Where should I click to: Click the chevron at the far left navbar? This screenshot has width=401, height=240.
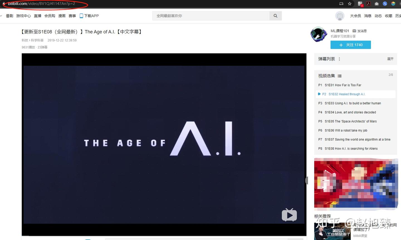tap(1, 16)
